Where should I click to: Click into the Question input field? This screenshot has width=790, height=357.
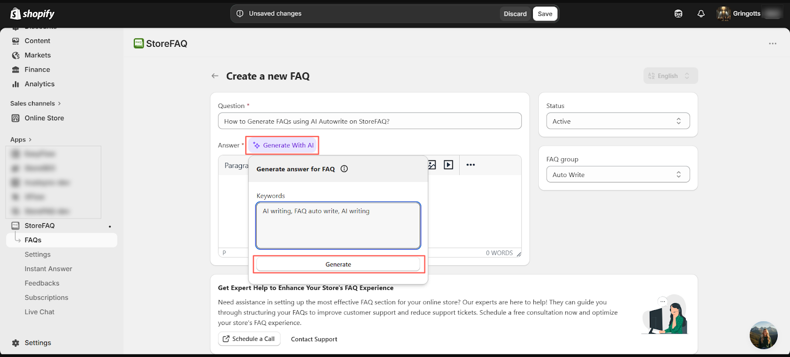tap(370, 121)
